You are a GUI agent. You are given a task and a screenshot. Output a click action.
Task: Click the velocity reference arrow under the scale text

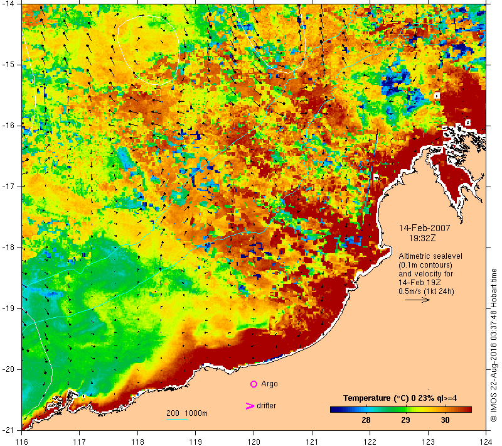pyautogui.click(x=417, y=300)
